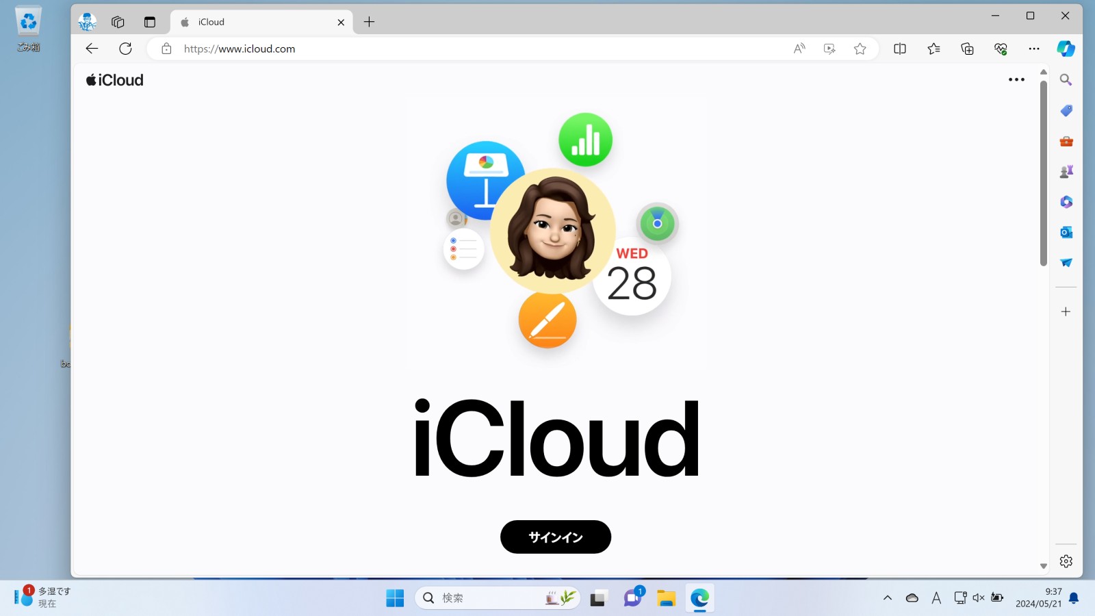
Task: Open the Edge Settings and more menu
Action: pos(1034,49)
